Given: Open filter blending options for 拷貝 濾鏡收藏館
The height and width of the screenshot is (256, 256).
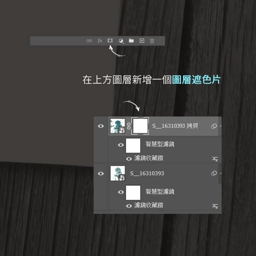Looking at the screenshot, I should (x=215, y=159).
